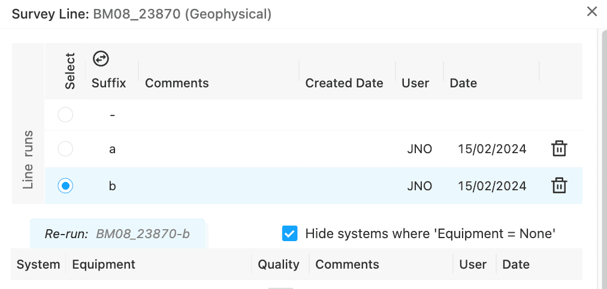Click the System column header

click(x=38, y=264)
